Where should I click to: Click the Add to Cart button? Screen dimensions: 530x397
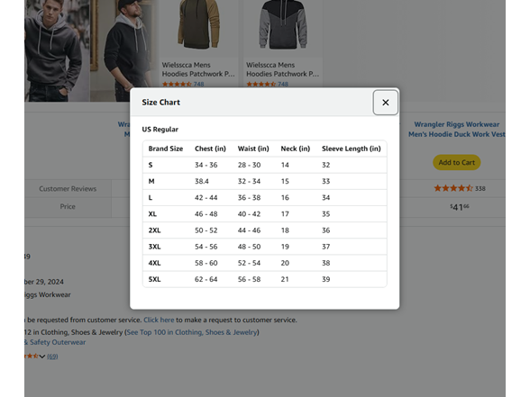tap(457, 162)
